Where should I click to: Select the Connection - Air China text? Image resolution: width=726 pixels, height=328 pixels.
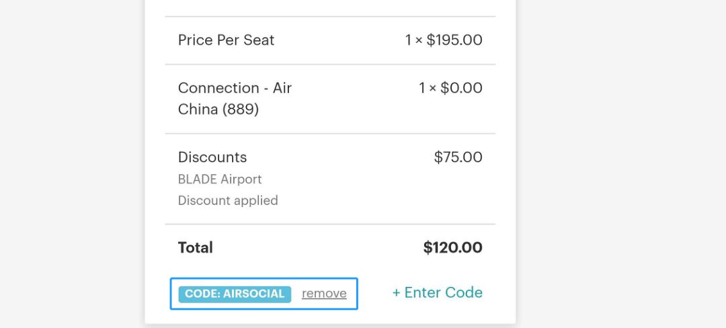pyautogui.click(x=235, y=88)
